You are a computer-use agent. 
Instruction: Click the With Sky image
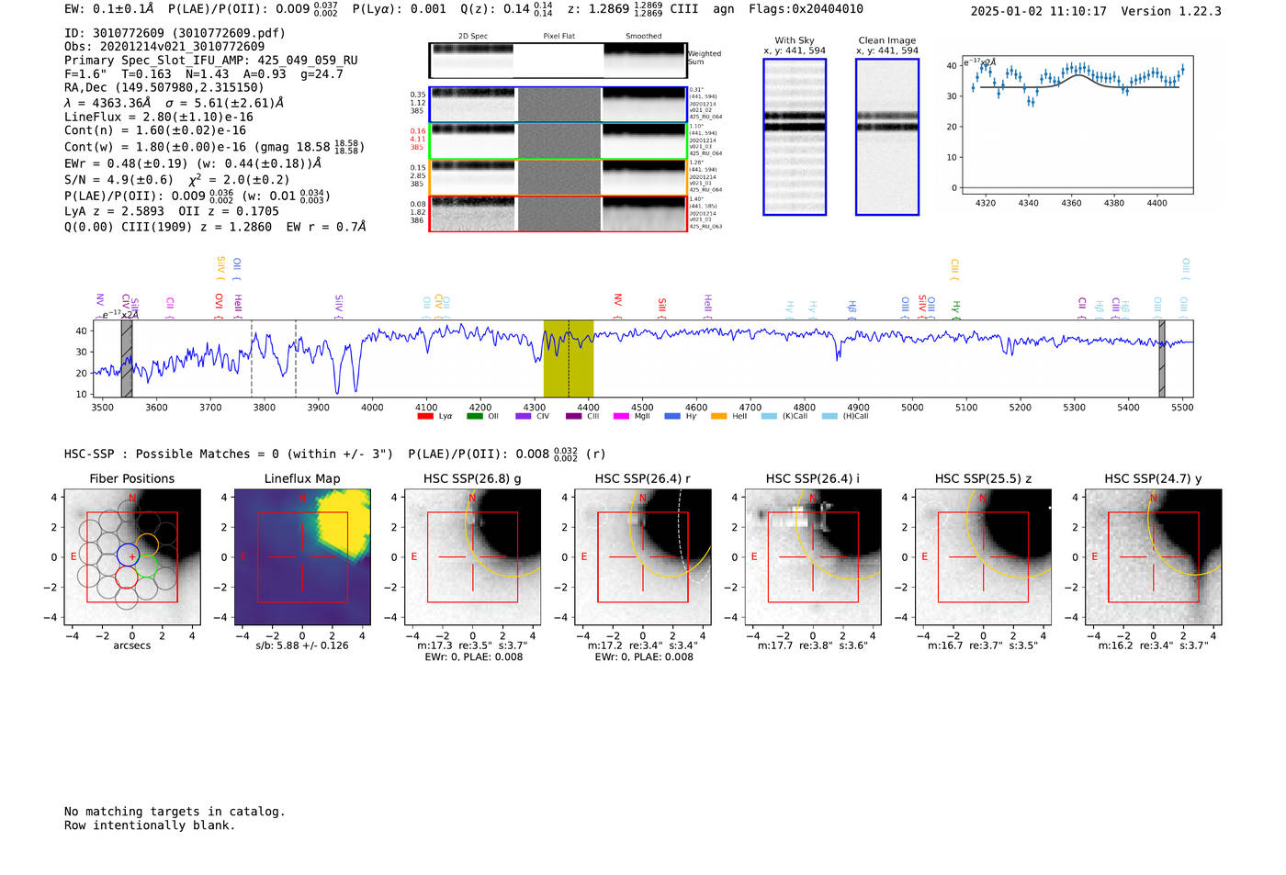click(x=795, y=137)
